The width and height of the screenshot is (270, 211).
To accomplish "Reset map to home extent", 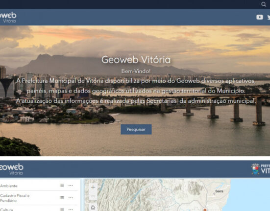I will [x=93, y=208].
